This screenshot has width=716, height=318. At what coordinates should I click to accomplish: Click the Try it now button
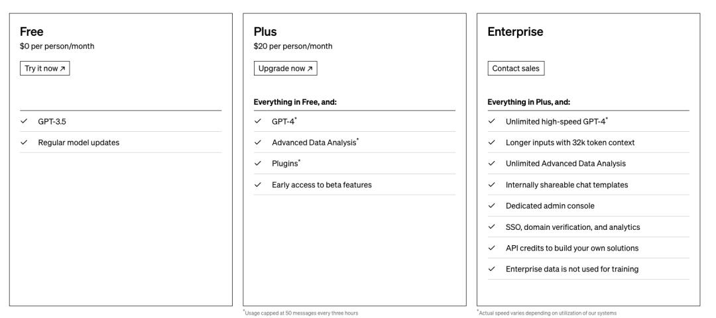(45, 68)
